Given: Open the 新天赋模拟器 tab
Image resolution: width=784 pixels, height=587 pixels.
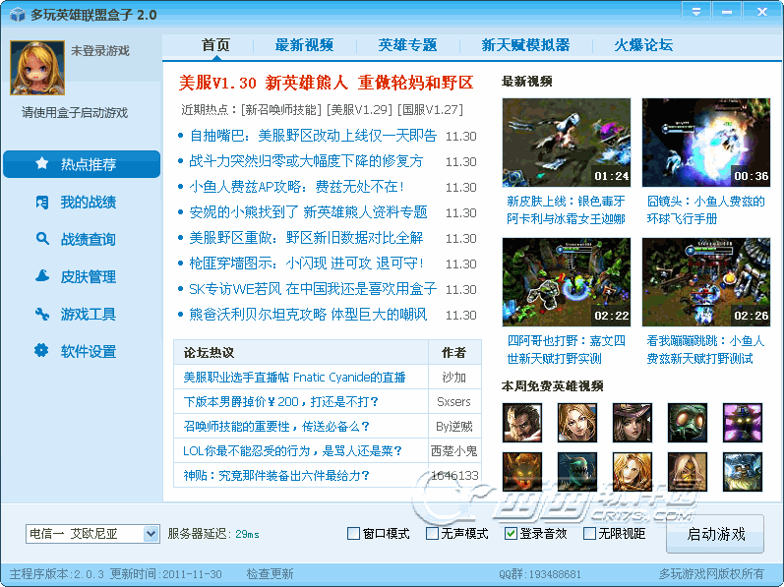Looking at the screenshot, I should (525, 45).
